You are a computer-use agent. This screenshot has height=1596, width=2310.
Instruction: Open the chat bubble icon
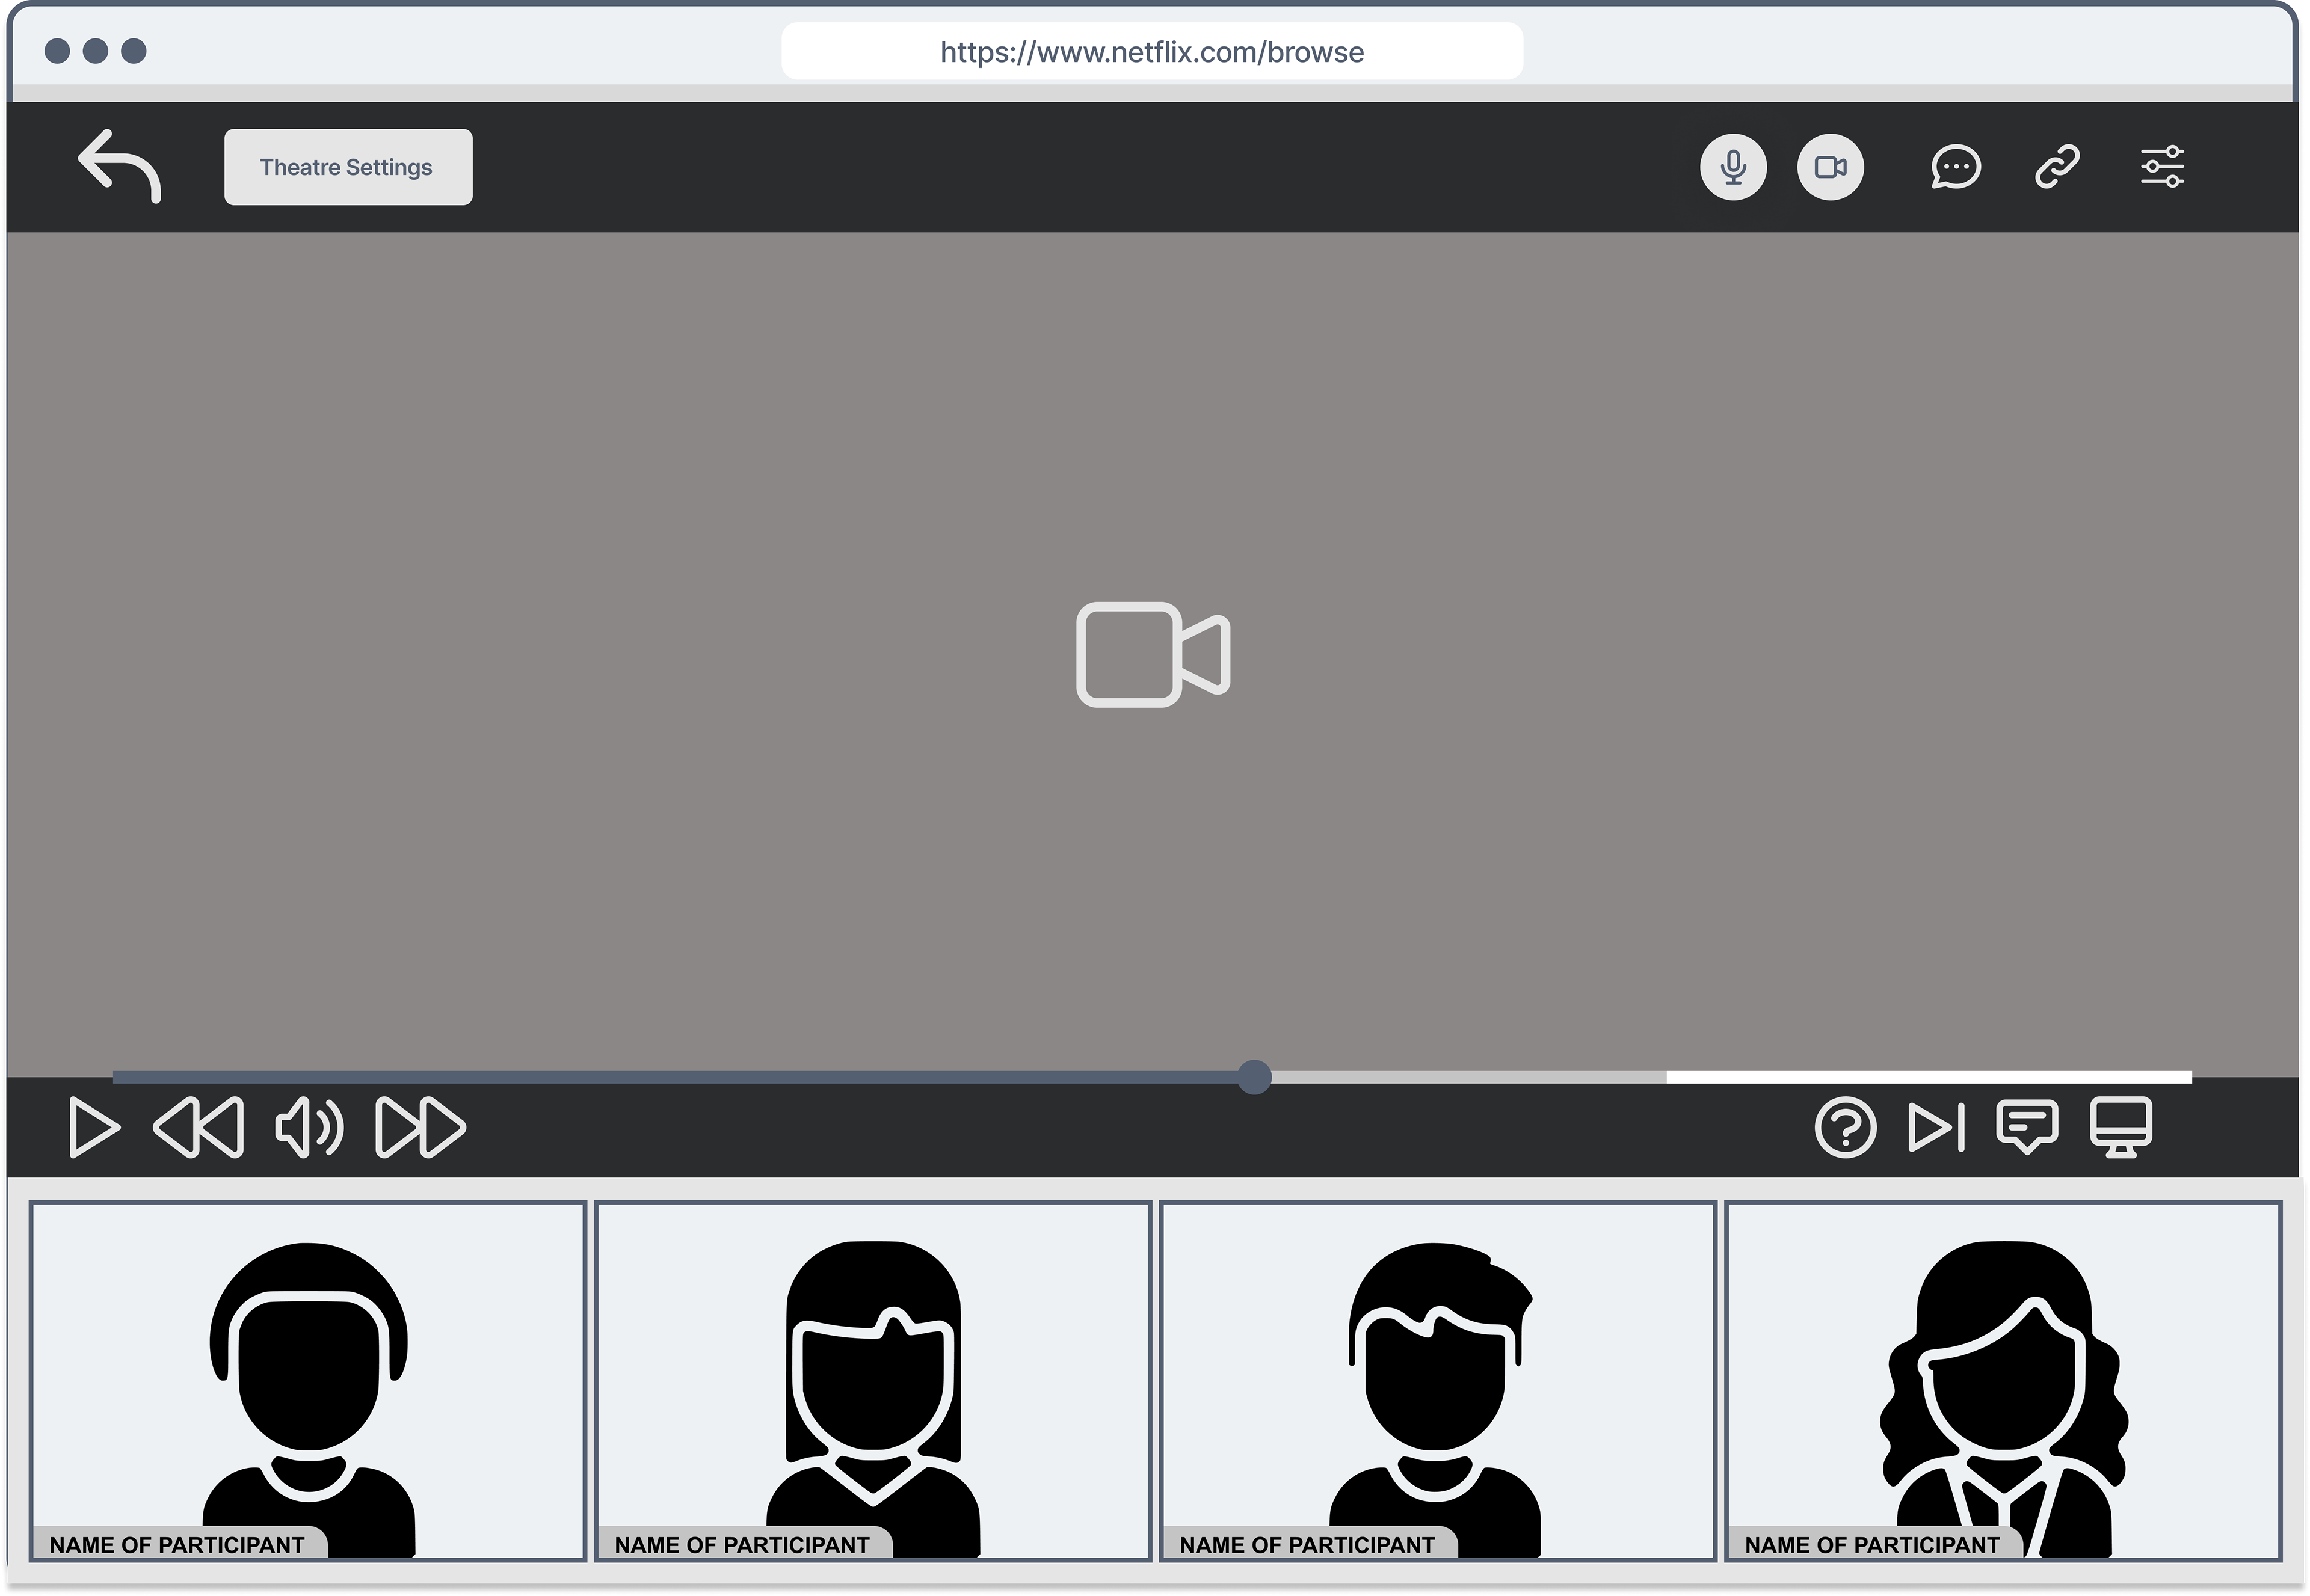pos(1955,167)
